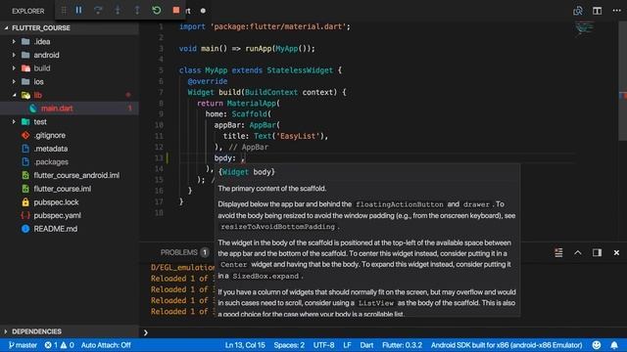Place cursor on line 13 'body:'

coord(224,158)
